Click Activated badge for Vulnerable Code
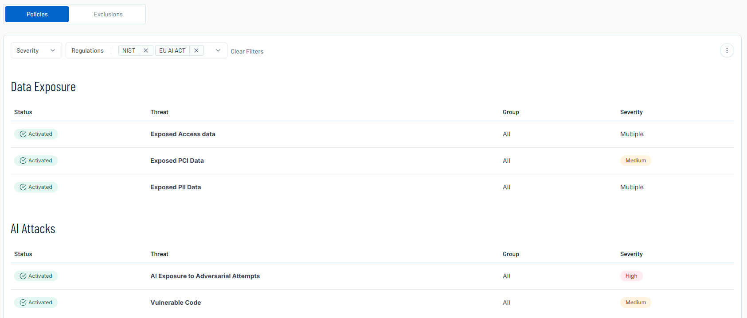The image size is (747, 318). coord(36,303)
